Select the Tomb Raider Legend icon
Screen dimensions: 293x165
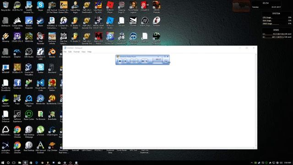point(133,7)
